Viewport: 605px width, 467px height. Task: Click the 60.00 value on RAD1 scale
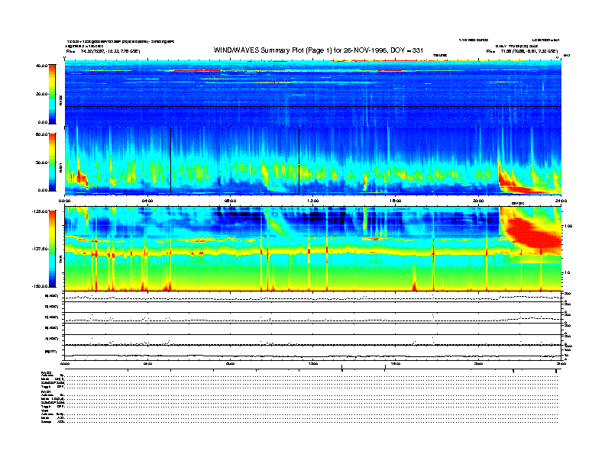pos(41,134)
